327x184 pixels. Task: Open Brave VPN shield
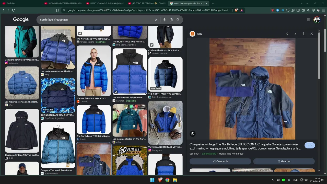pyautogui.click(x=313, y=10)
